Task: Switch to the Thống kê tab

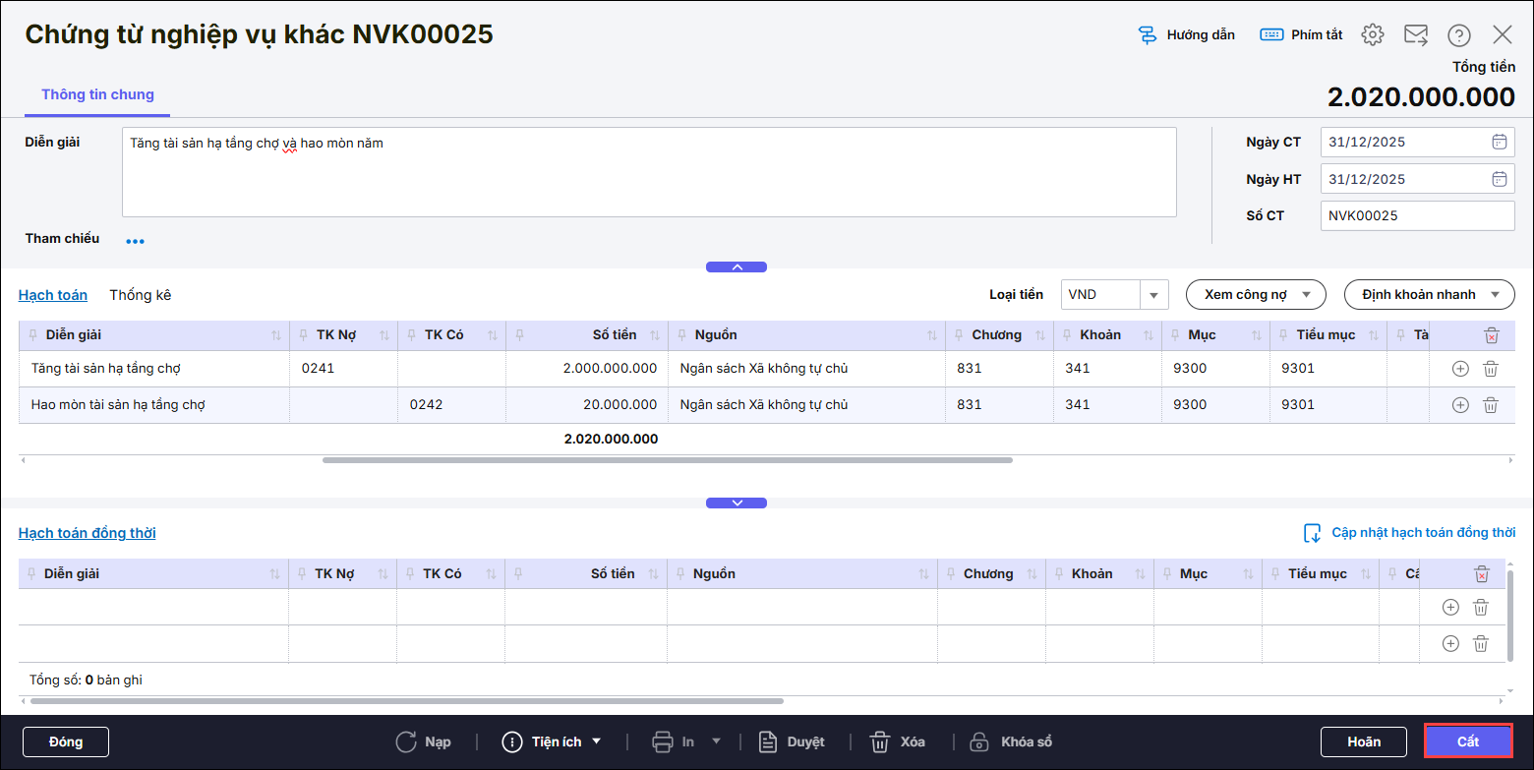Action: coord(140,295)
